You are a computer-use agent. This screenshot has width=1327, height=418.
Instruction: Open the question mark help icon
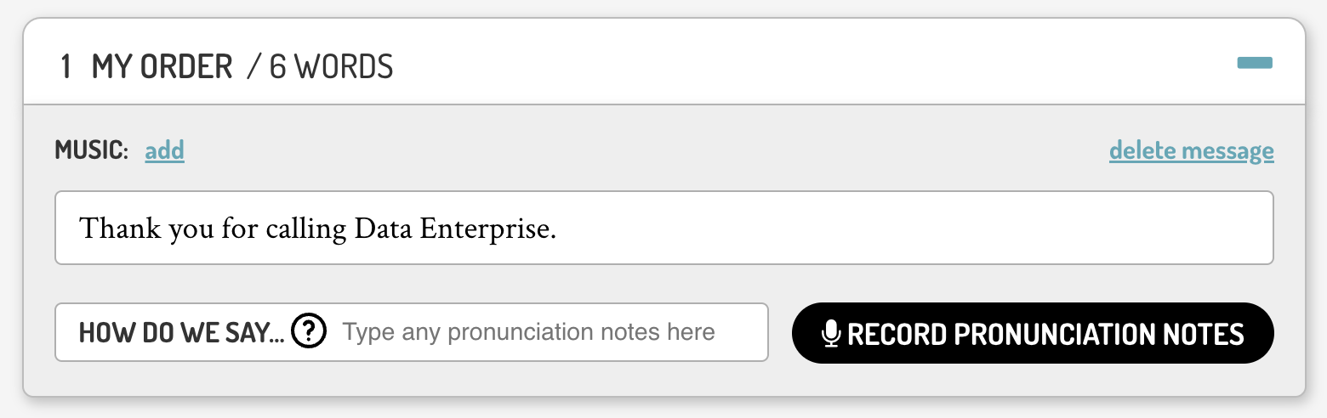(309, 331)
